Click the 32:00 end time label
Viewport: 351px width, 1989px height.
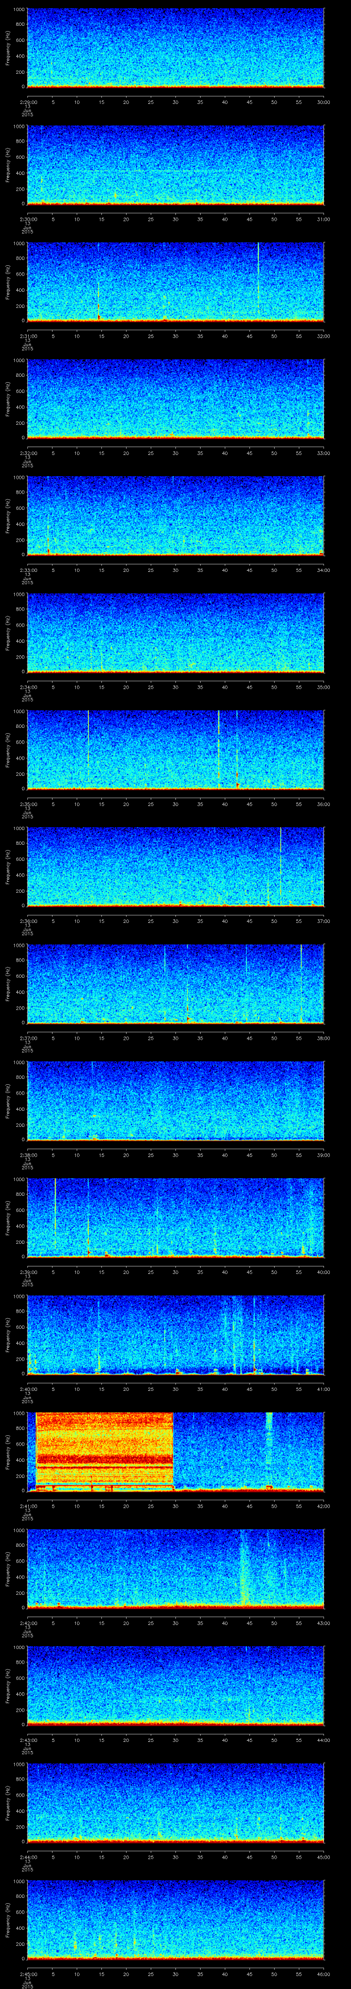tap(323, 336)
